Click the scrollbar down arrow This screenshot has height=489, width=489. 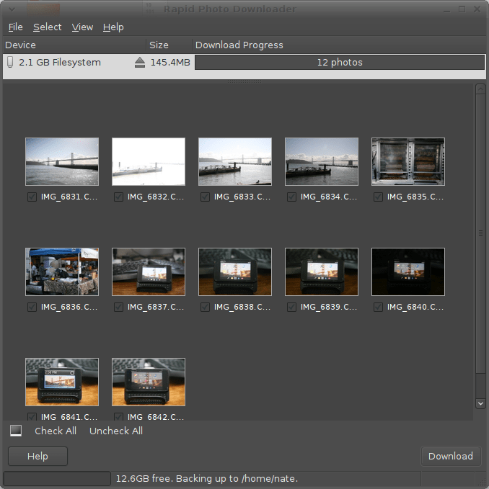click(480, 403)
